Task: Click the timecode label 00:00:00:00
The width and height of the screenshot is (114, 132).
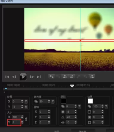Action: click(13, 85)
